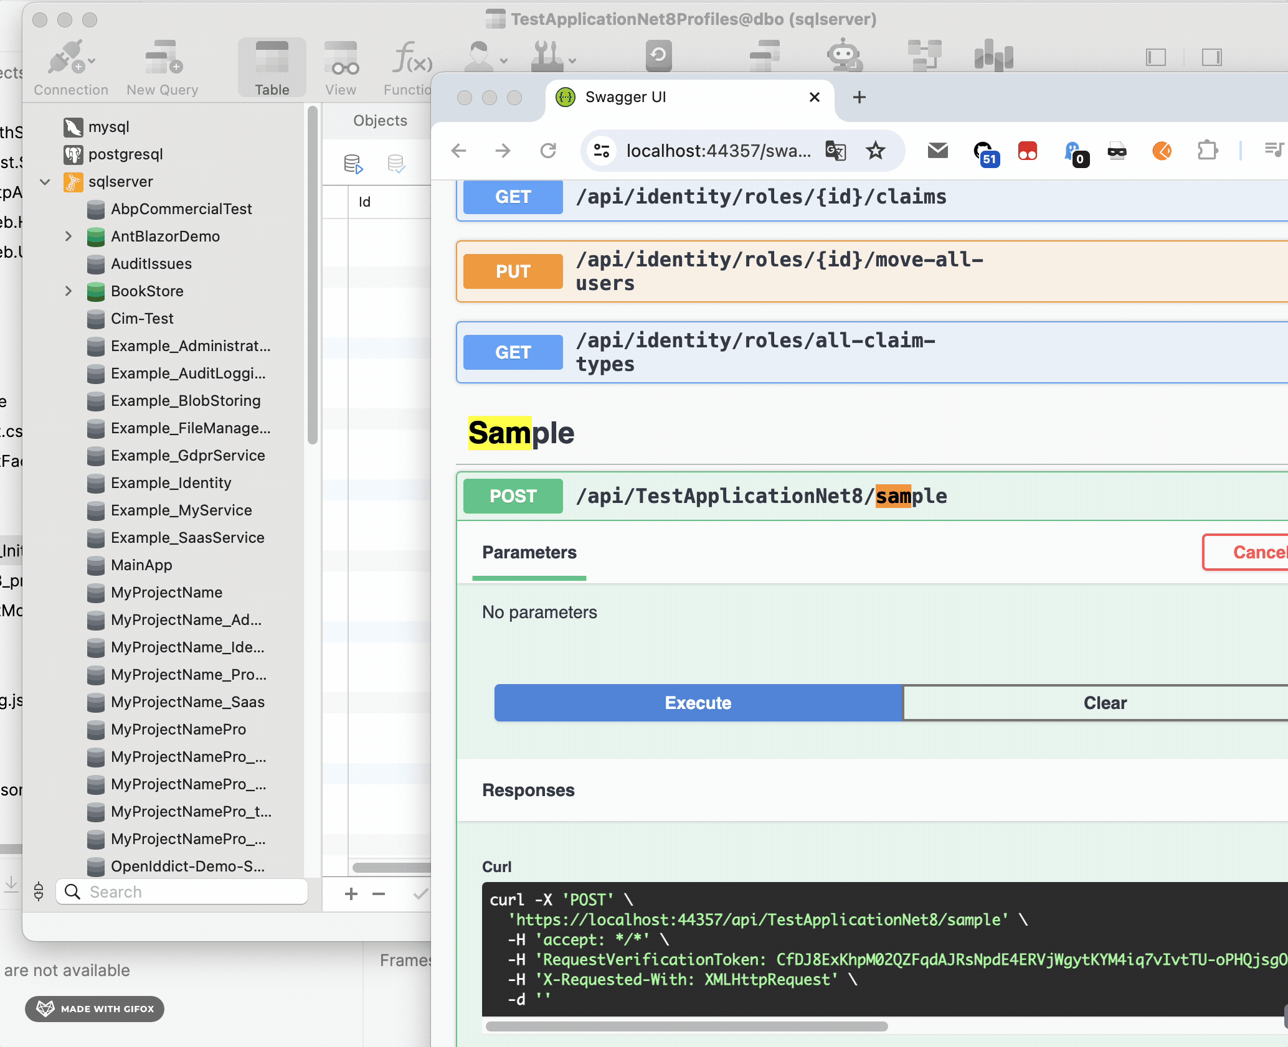Toggle the right sidebar panel icon
Screen dimensions: 1288x1047
1211,58
